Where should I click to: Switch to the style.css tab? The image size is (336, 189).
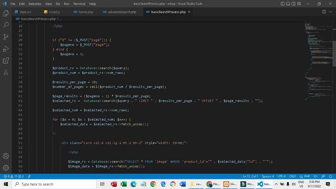click(23, 12)
